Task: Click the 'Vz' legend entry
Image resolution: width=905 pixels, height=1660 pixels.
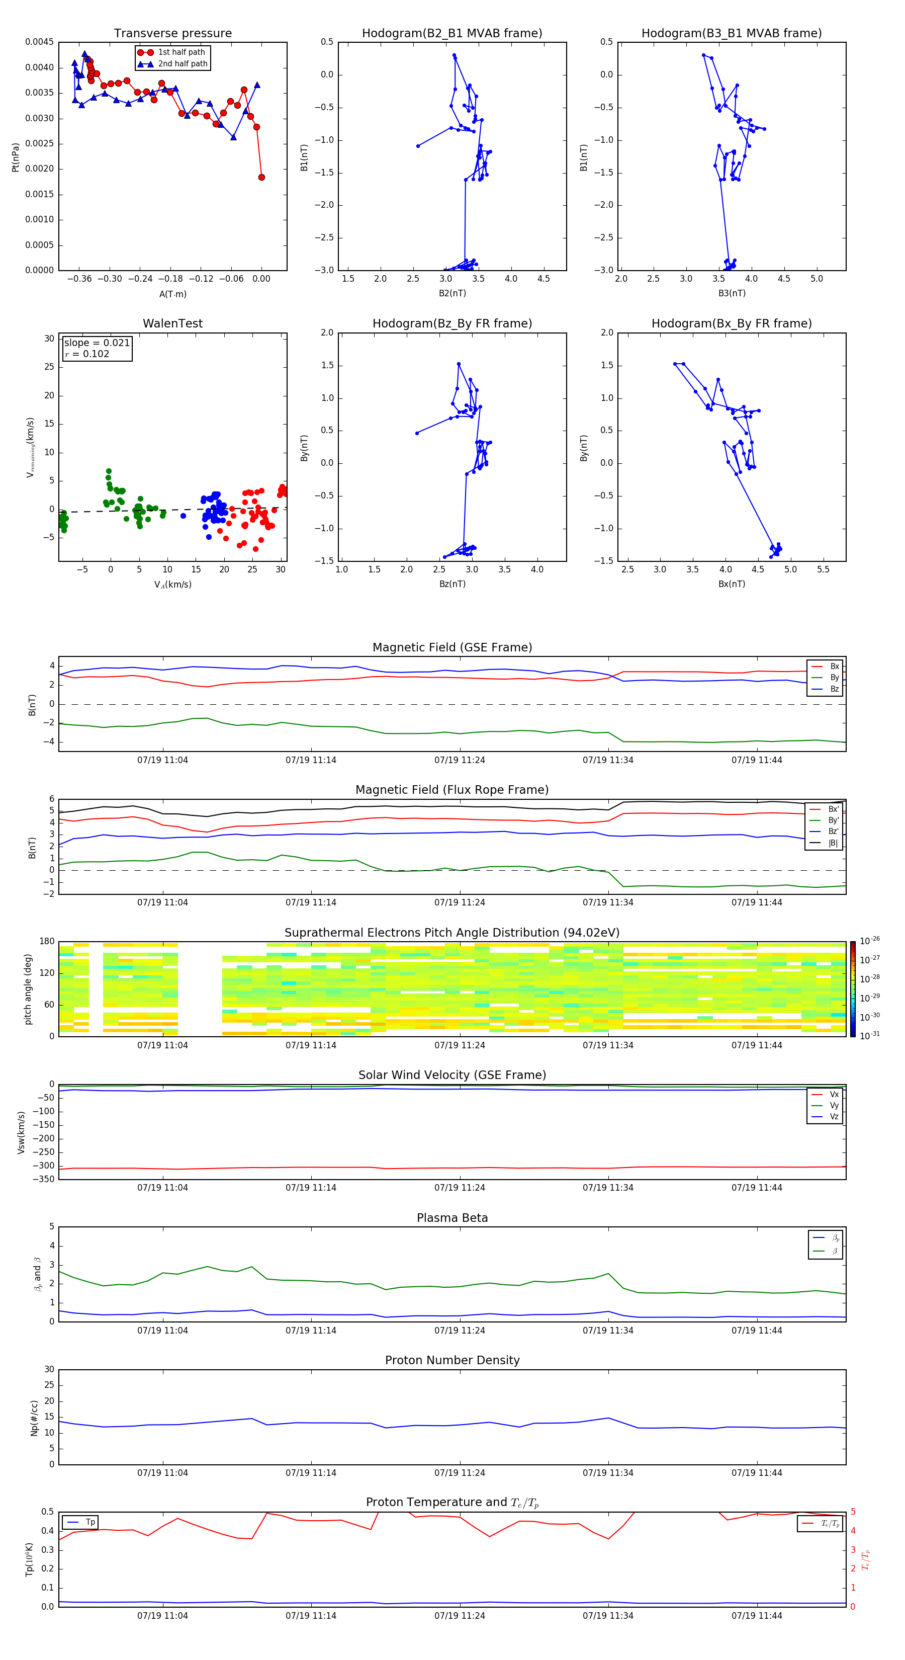Action: [x=825, y=1116]
